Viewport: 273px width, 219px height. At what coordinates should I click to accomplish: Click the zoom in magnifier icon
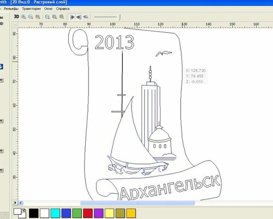coord(23,17)
